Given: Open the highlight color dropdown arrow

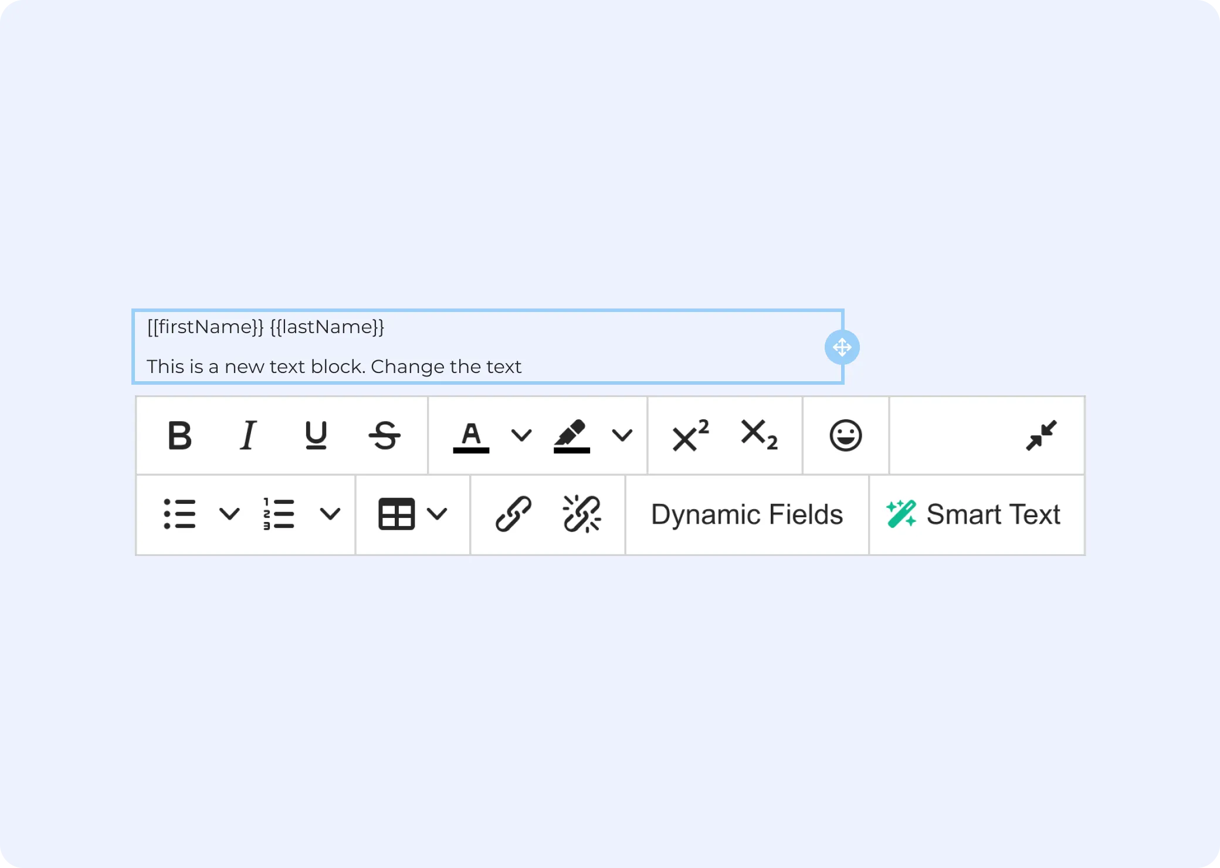Looking at the screenshot, I should (x=622, y=436).
